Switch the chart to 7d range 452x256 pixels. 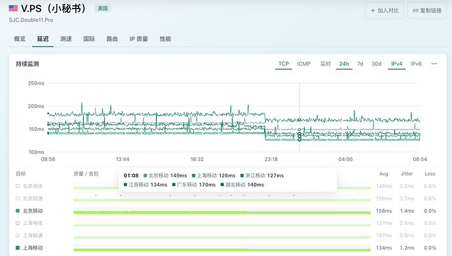[x=360, y=64]
